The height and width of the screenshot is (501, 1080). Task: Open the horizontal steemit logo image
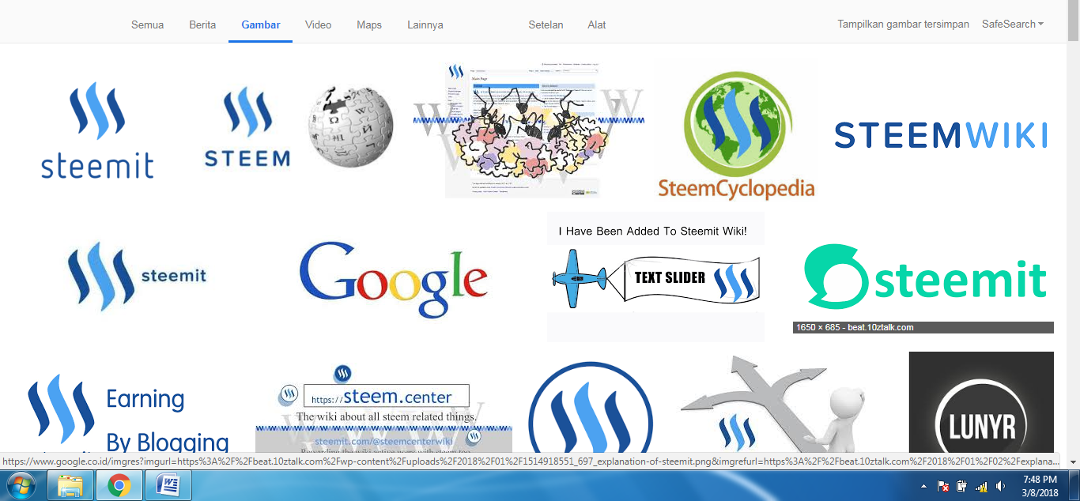pyautogui.click(x=137, y=276)
